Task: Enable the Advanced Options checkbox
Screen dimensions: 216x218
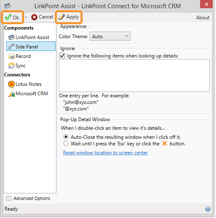Action: (9, 198)
